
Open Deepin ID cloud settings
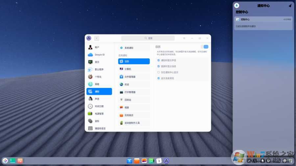99,54
